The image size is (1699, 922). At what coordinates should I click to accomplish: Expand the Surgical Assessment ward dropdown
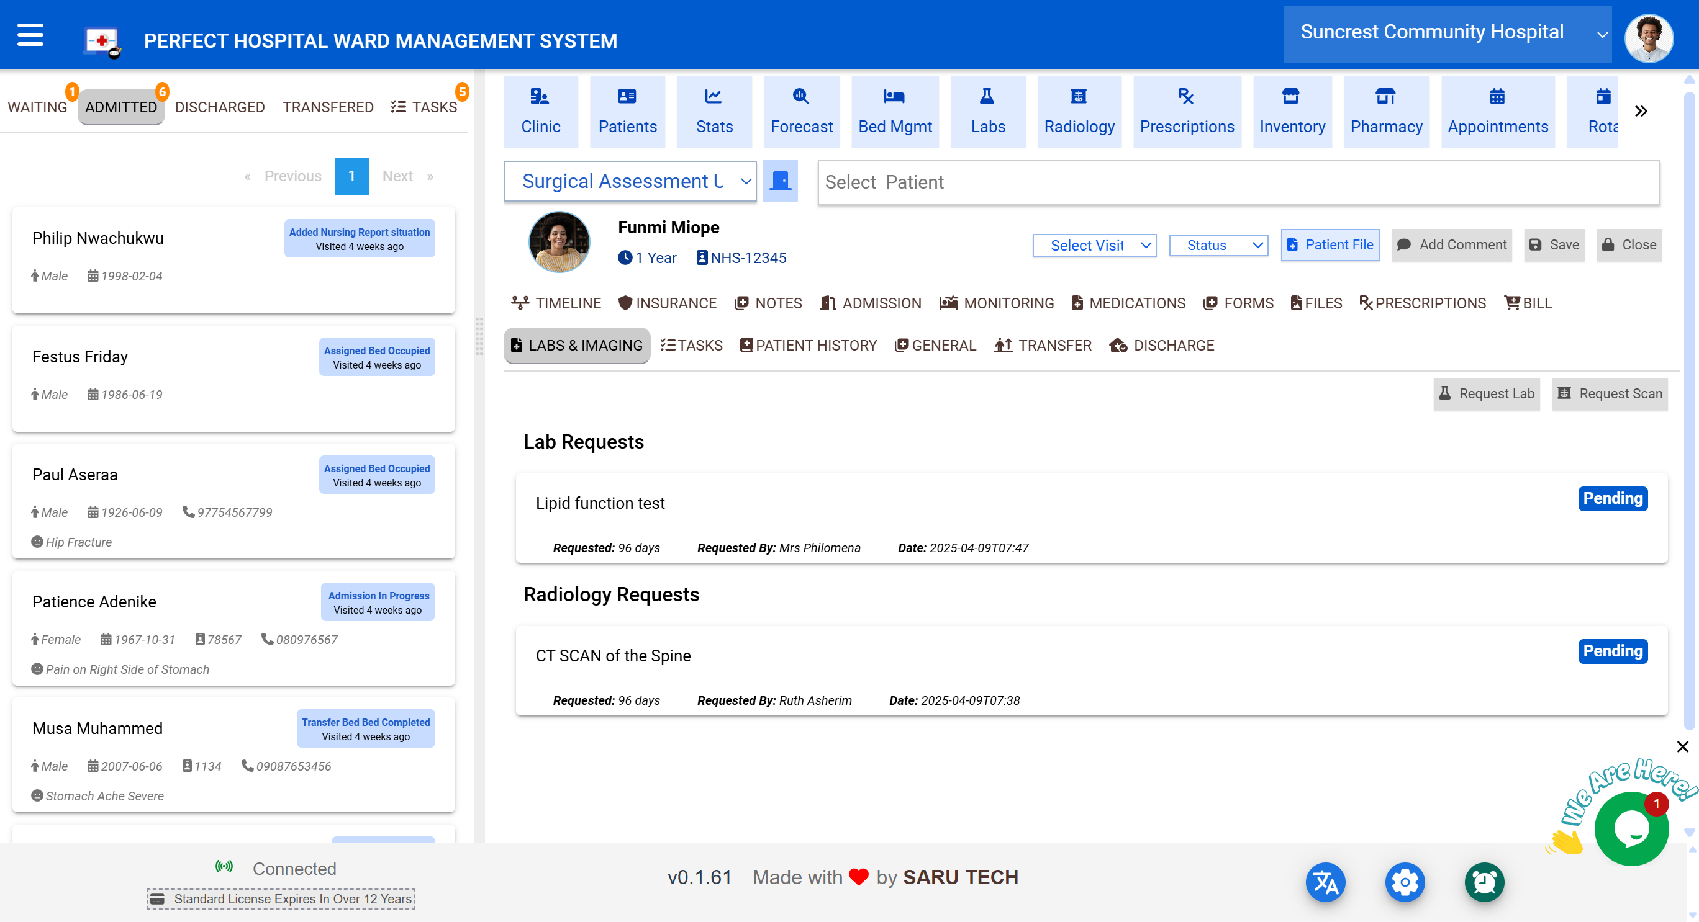pyautogui.click(x=630, y=181)
